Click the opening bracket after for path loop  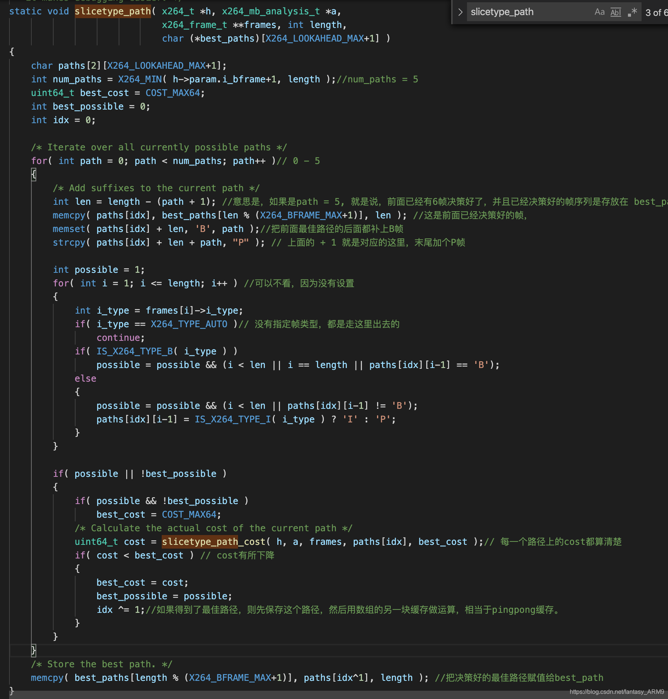[x=34, y=175]
